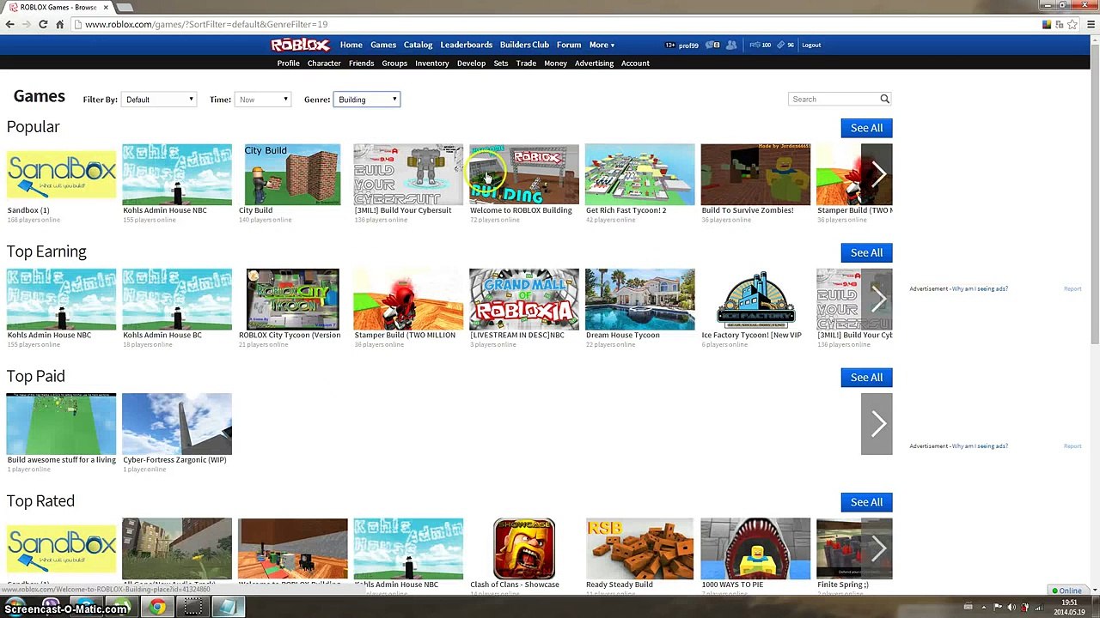Open ROBLOX City Tycoon thumbnail
Viewport: 1100px width, 618px height.
click(x=292, y=299)
